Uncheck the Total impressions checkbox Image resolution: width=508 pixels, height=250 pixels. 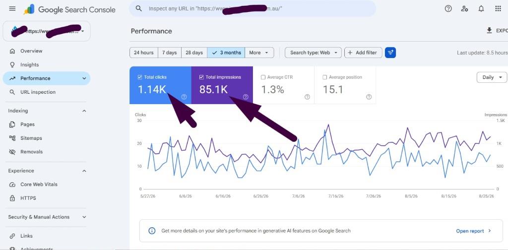(201, 77)
